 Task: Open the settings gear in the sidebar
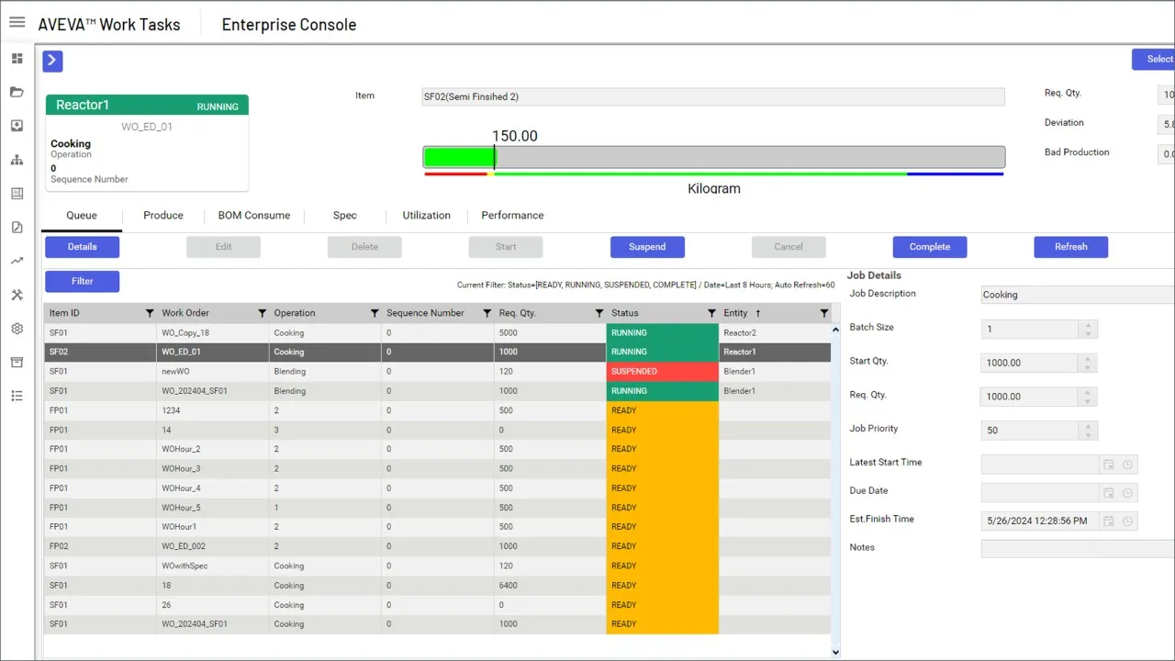click(x=17, y=327)
